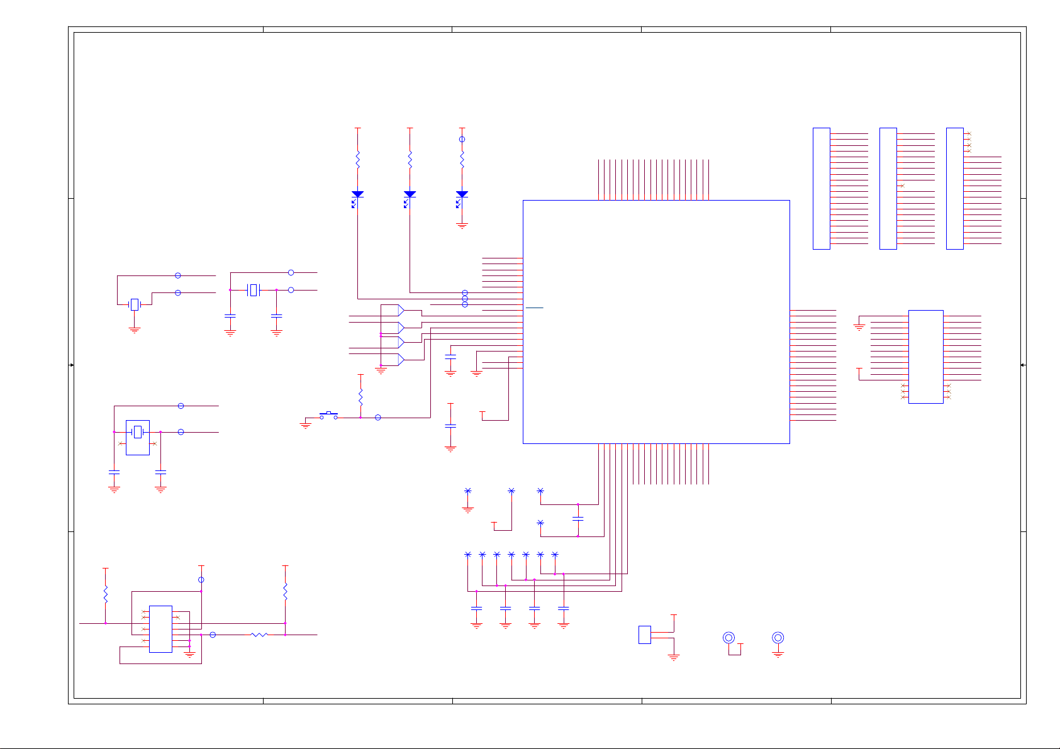1060x749 pixels.
Task: Select the mid-size IC right of the main chip
Action: point(926,357)
